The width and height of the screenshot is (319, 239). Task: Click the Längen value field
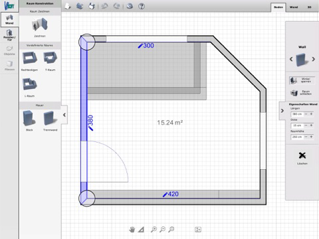(297, 114)
